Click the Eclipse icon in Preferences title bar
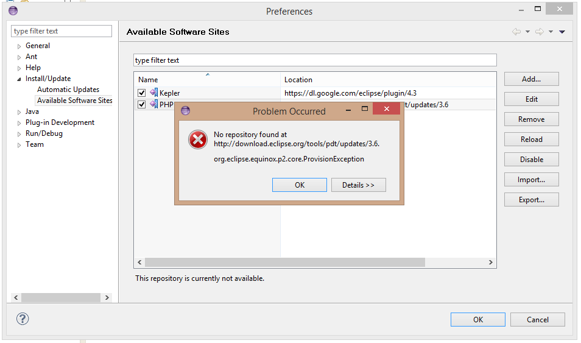The image size is (581, 343). [13, 11]
